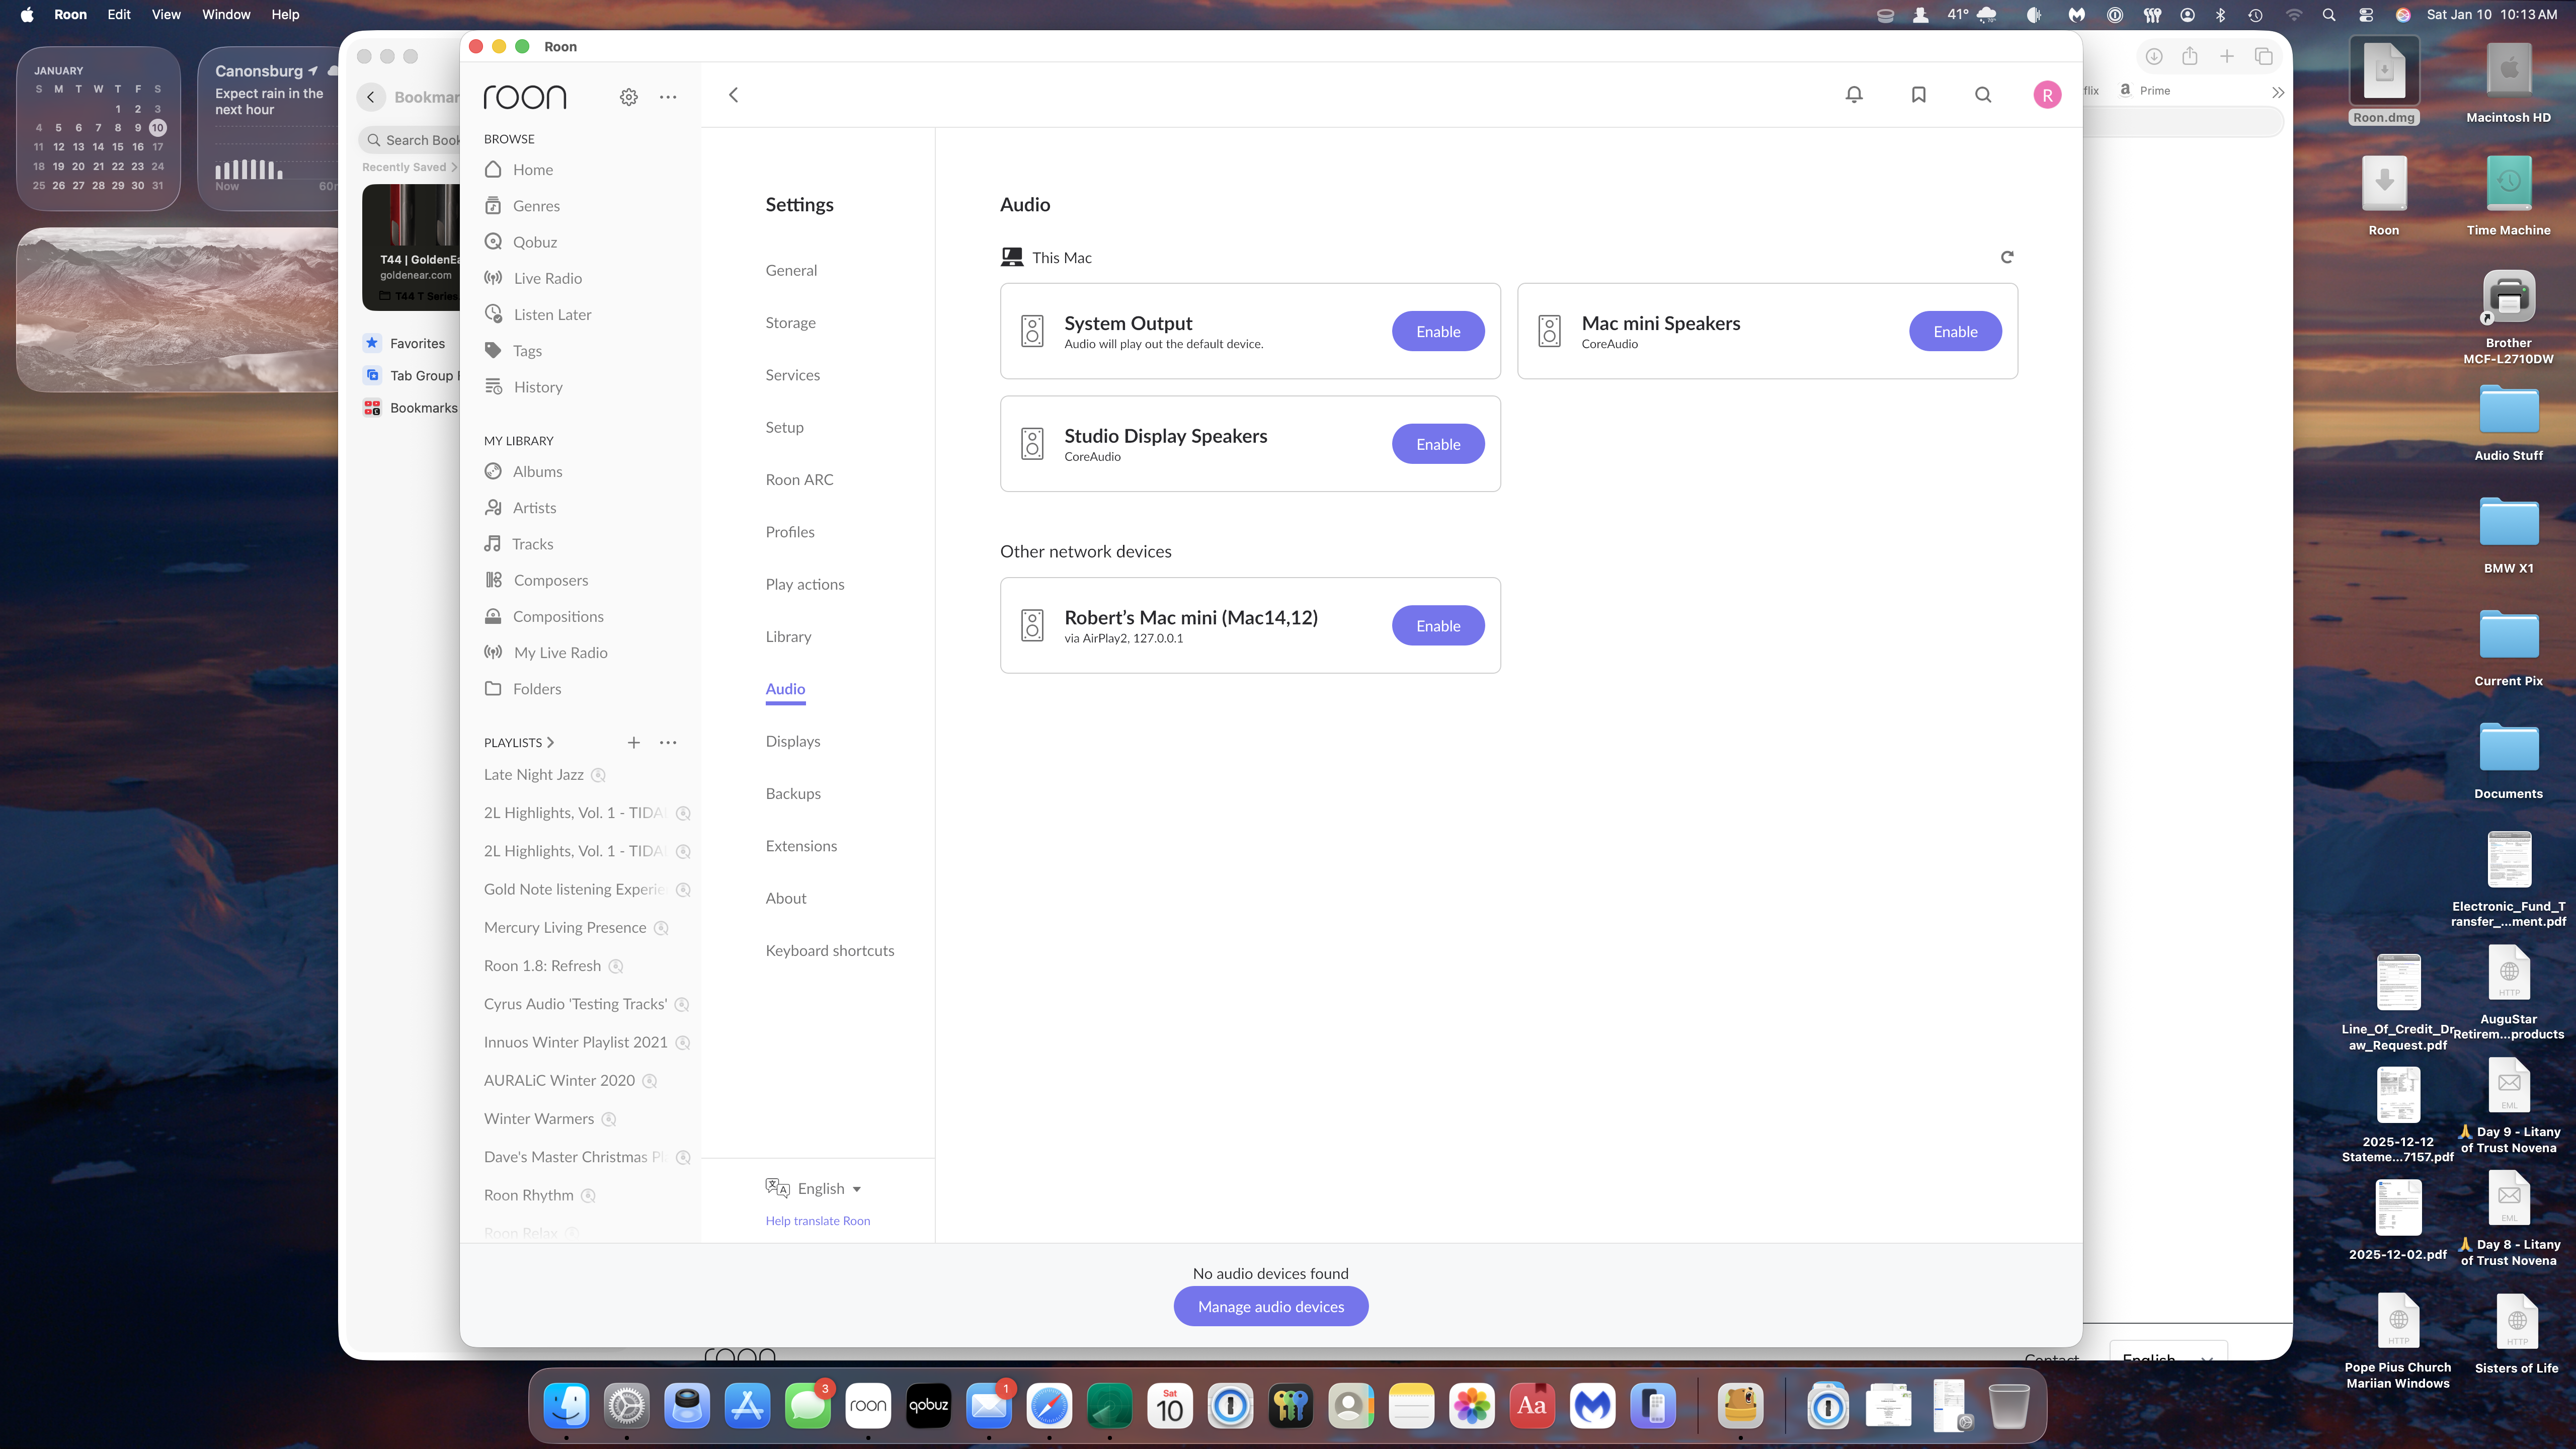2576x1449 pixels.
Task: Open the Late Night Jazz playlist
Action: (533, 774)
